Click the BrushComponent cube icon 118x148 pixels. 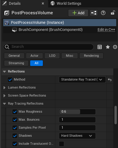14,30
